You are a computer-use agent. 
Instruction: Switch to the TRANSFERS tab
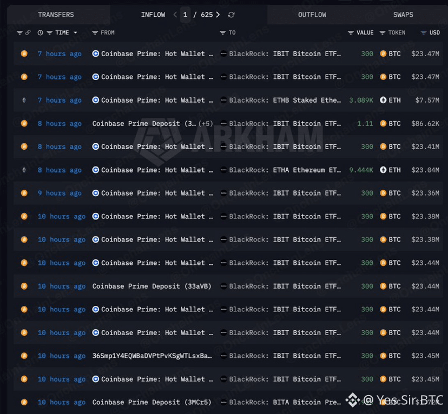(56, 15)
